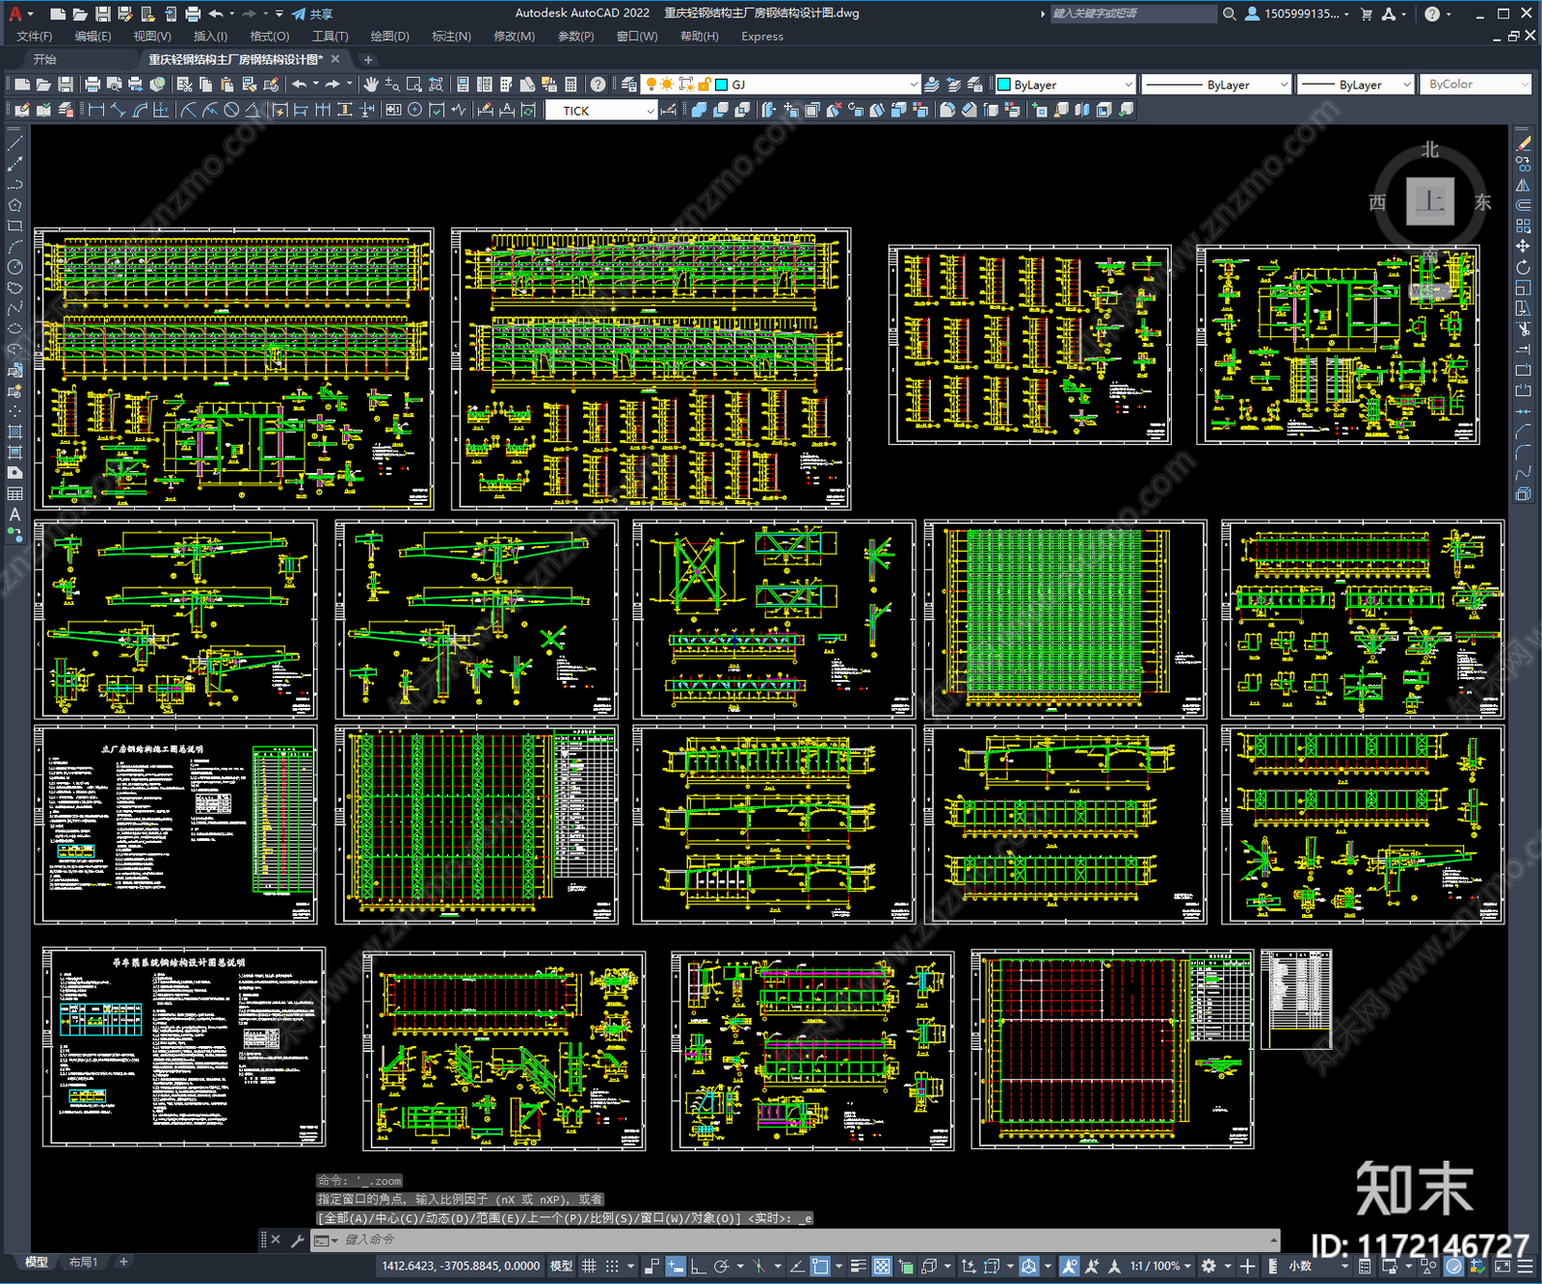Switch to the 布局1 layout tab

pyautogui.click(x=84, y=1262)
